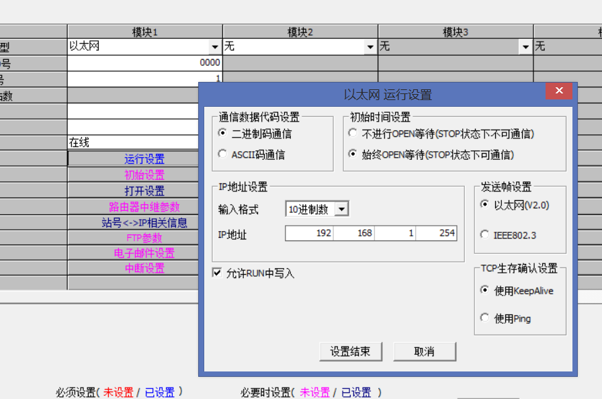Viewport: 602px width, 399px height.
Task: Toggle 允许RUN中写入 checkbox
Action: tap(217, 273)
